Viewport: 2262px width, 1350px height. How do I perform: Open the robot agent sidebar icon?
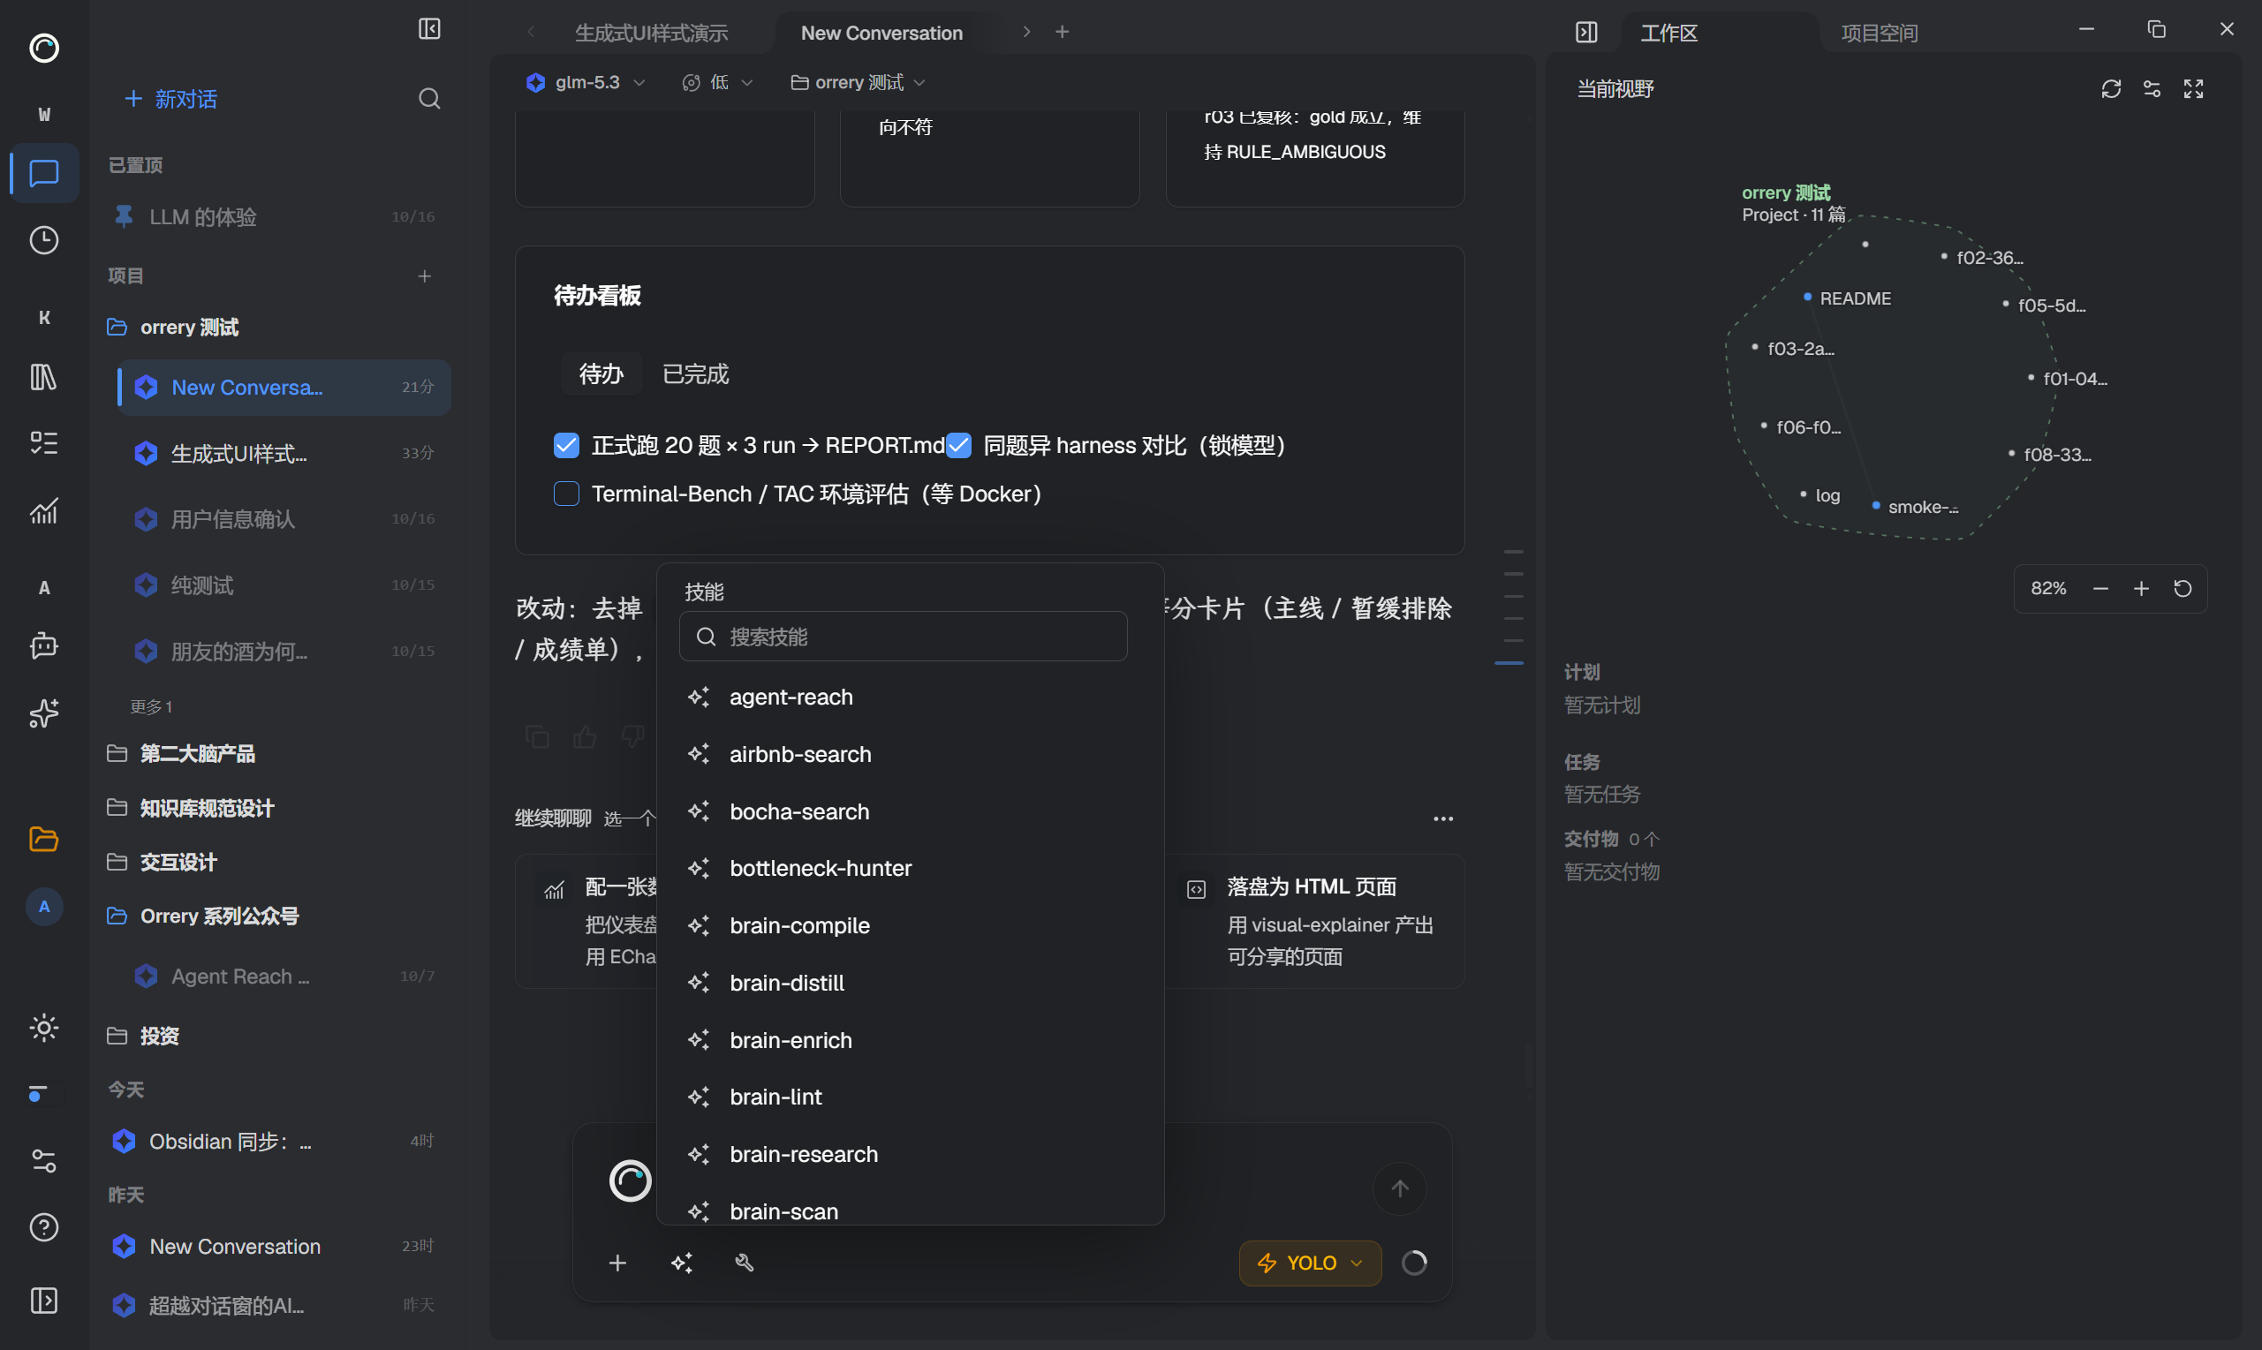pos(43,646)
